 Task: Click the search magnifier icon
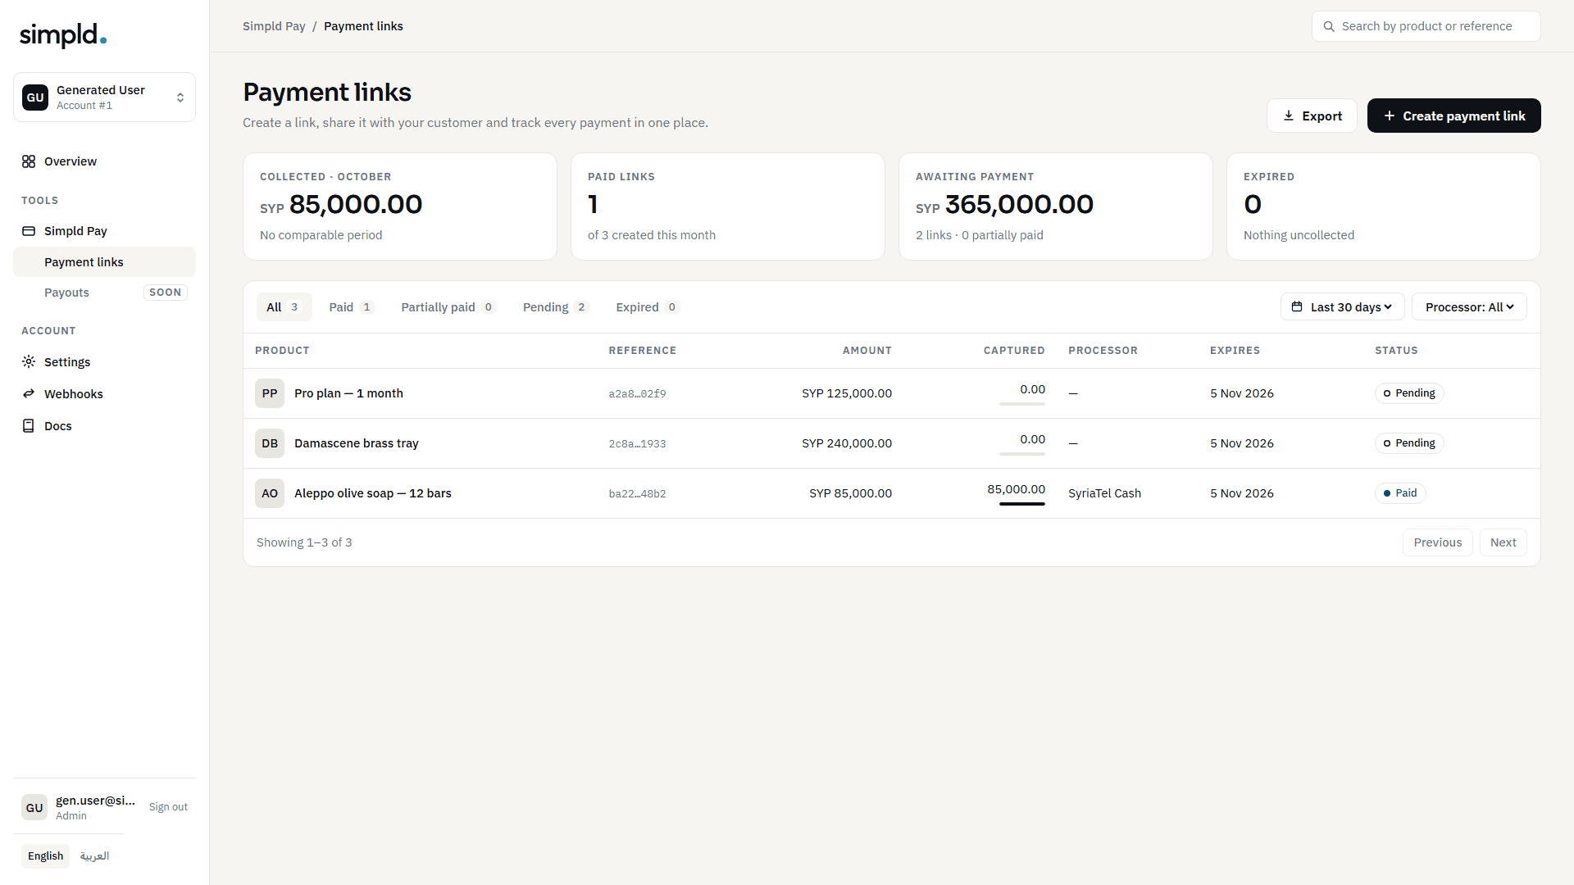pyautogui.click(x=1329, y=26)
